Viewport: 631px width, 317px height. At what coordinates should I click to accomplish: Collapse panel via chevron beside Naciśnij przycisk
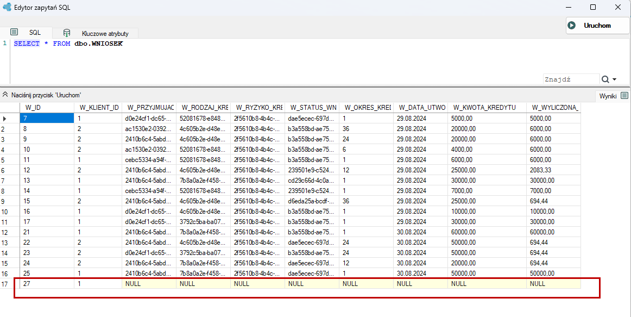(x=5, y=95)
